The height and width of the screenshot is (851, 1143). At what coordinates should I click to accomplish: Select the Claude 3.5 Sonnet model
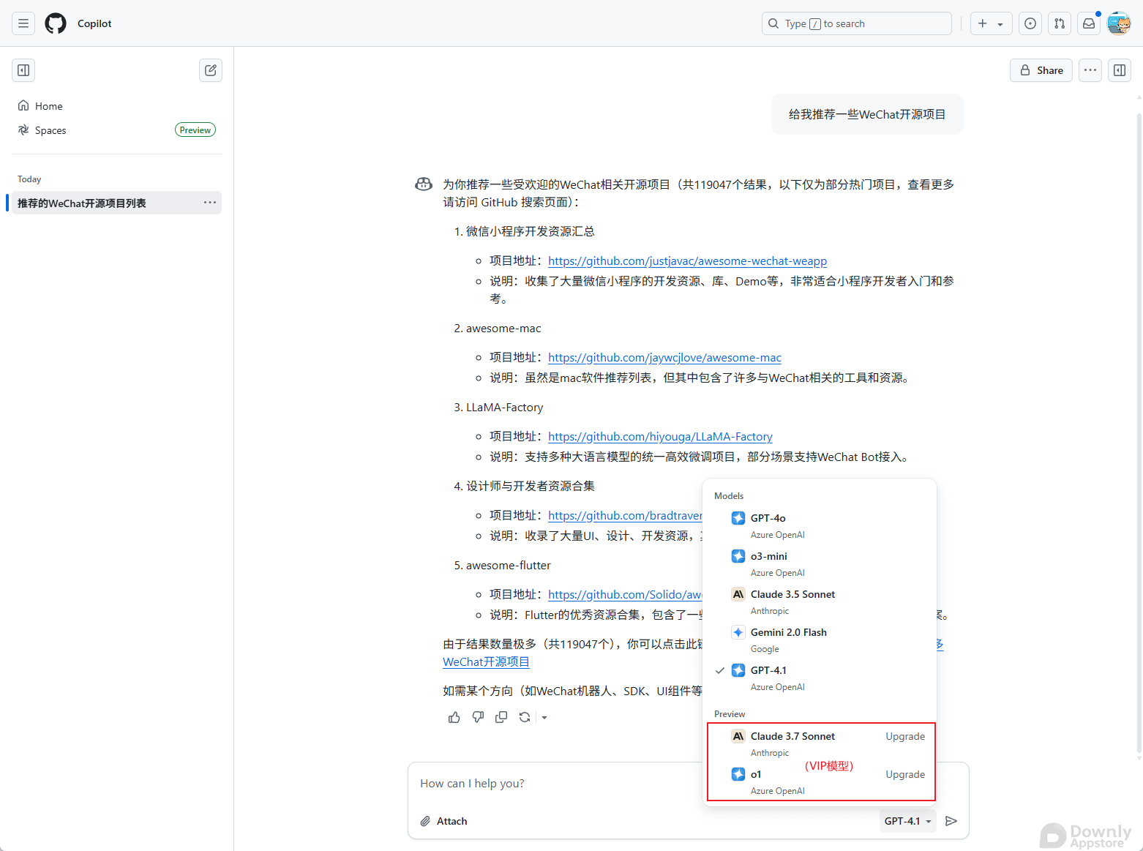tap(820, 601)
